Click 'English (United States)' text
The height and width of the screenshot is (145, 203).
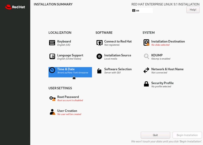pos(69,59)
